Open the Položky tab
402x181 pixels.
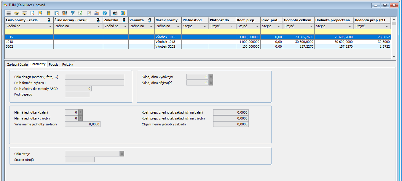tap(68, 64)
